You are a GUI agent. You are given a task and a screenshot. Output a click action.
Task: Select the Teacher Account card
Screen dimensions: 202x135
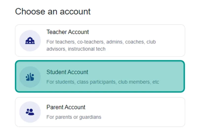pyautogui.click(x=100, y=40)
